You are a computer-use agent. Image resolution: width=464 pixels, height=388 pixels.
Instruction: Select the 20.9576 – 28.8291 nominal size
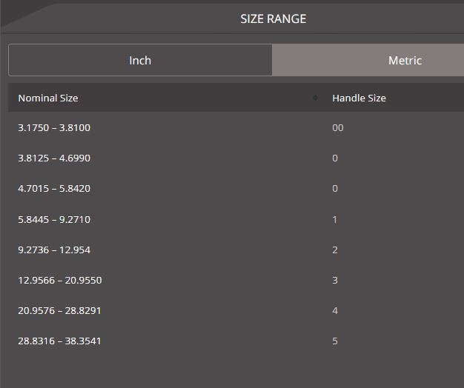coord(59,311)
